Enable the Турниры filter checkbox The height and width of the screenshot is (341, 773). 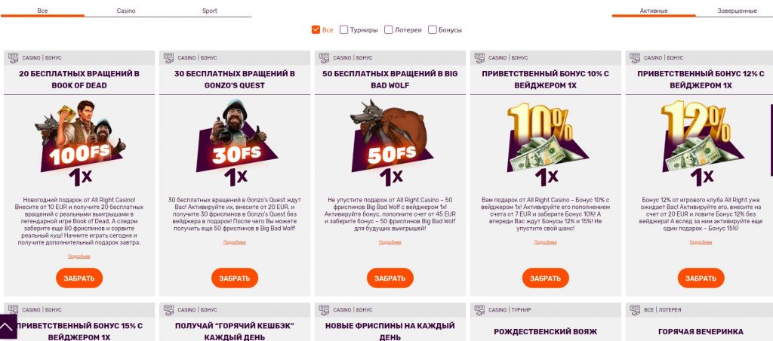(344, 29)
